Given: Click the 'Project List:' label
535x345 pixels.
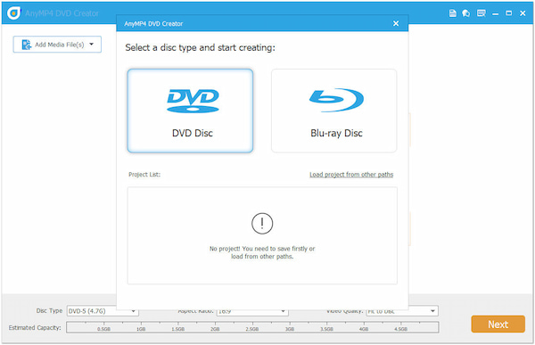Looking at the screenshot, I should (x=144, y=175).
